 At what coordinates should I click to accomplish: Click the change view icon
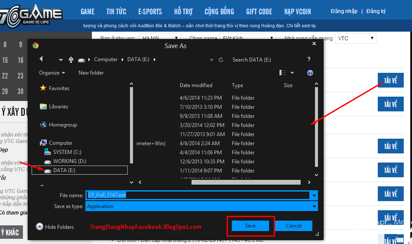(283, 72)
